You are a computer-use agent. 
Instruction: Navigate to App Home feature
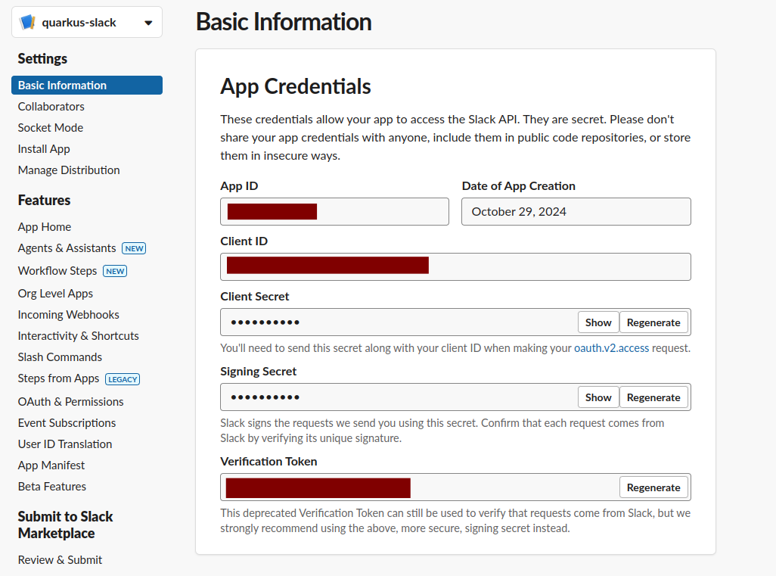click(45, 227)
